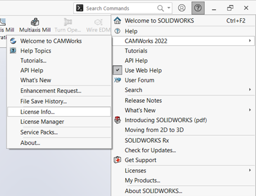
Task: Click the magnifier search icon in Search Commands
Action: (x=160, y=8)
